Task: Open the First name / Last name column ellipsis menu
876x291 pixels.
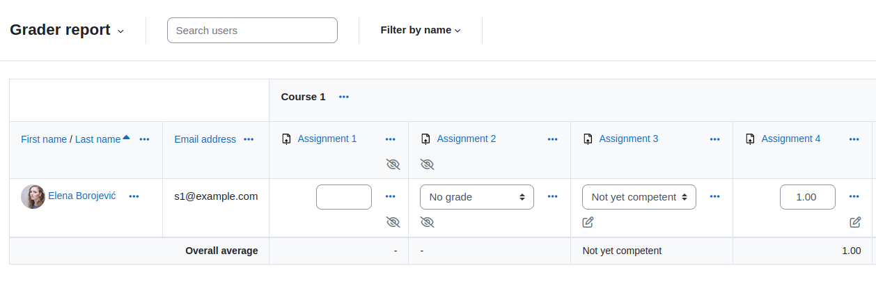Action: pyautogui.click(x=144, y=139)
